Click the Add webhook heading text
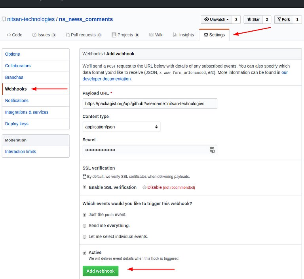304x279 pixels. point(120,54)
